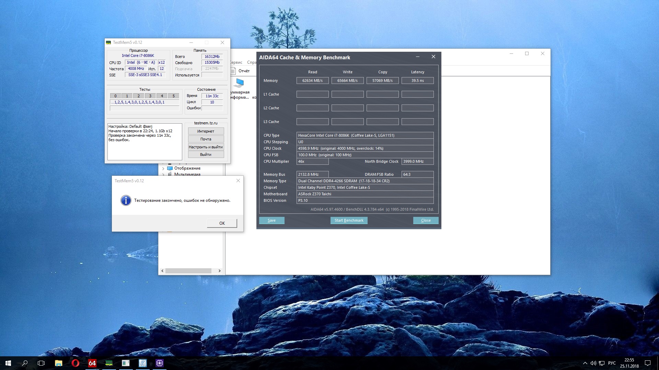Open the notification center icon
Image resolution: width=659 pixels, height=370 pixels.
(x=647, y=363)
